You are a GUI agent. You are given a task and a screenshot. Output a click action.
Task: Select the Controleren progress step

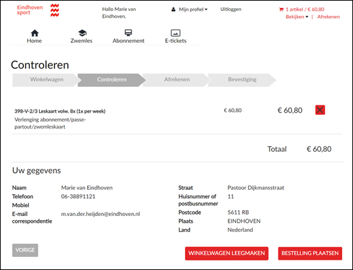pyautogui.click(x=112, y=79)
